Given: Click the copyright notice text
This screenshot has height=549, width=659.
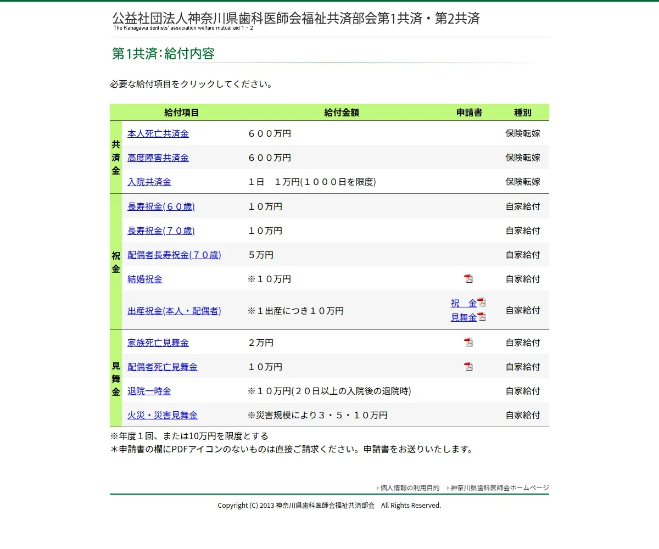Looking at the screenshot, I should click(329, 505).
